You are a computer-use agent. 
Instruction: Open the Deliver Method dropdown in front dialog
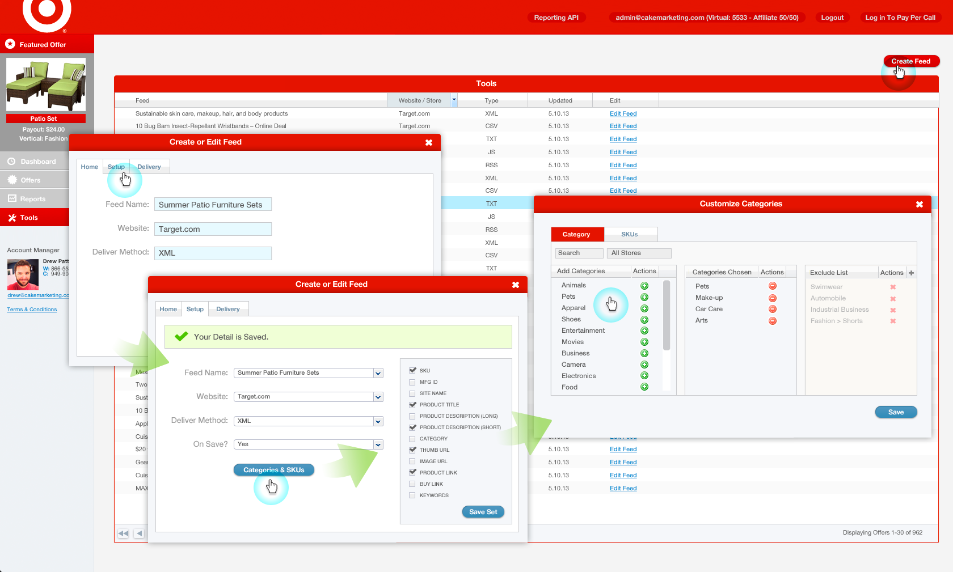coord(378,421)
